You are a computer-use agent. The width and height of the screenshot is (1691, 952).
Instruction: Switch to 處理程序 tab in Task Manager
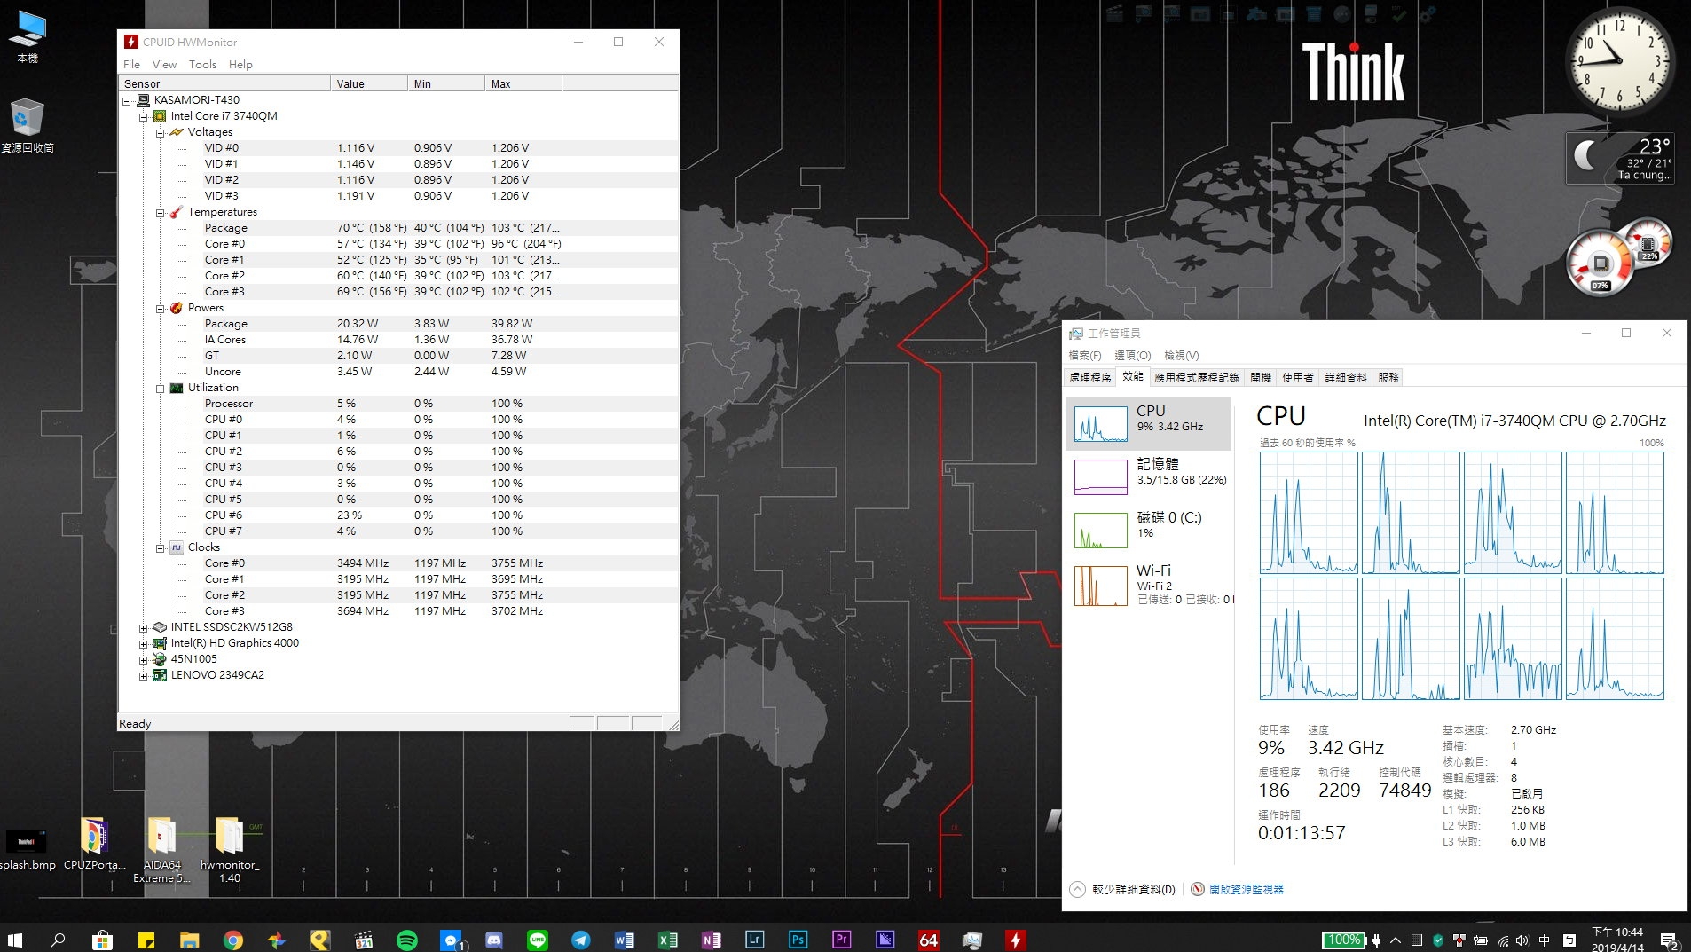[1090, 377]
